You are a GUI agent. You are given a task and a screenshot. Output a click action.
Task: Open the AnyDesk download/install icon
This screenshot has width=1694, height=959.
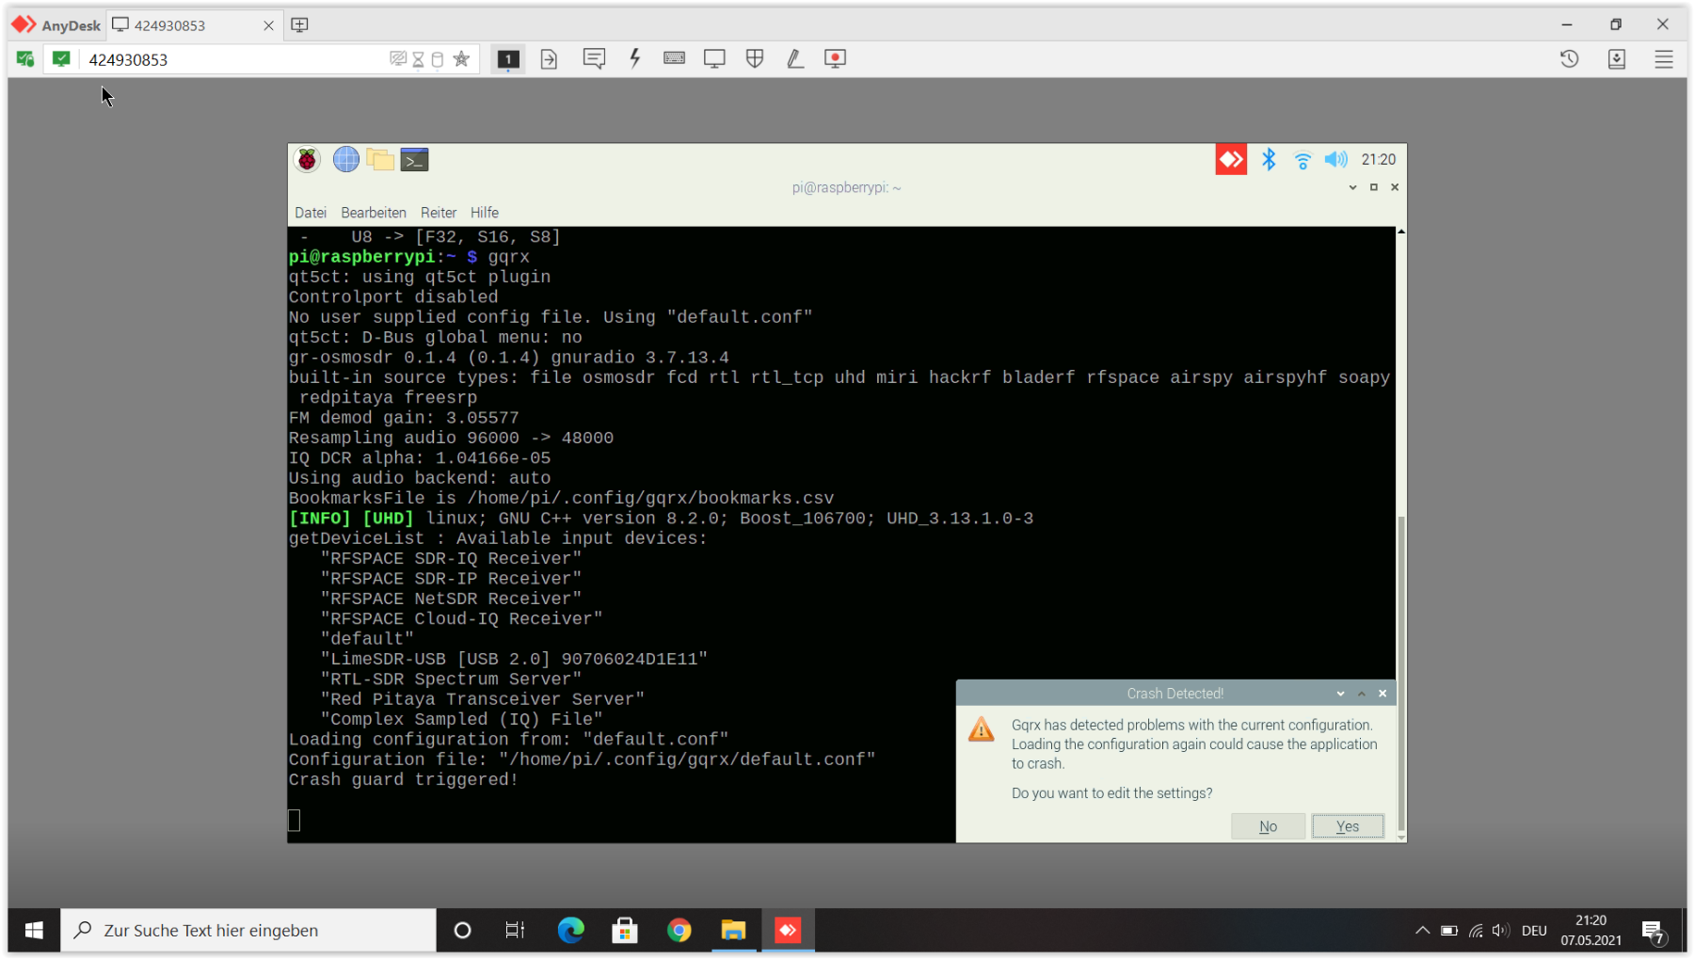[x=1617, y=59]
